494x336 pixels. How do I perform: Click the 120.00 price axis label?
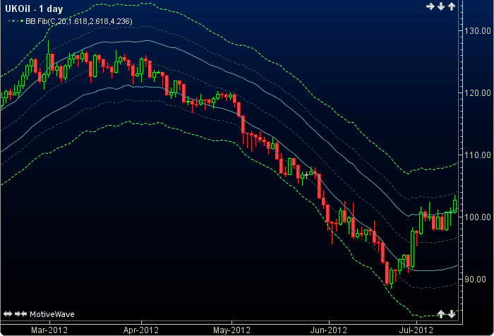[x=478, y=93]
